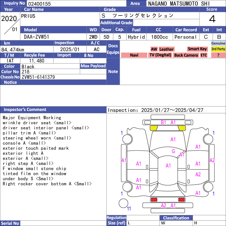Select the Notice section header
Image resolution: width=226 pixels, height=226 pixels.
click(10, 82)
